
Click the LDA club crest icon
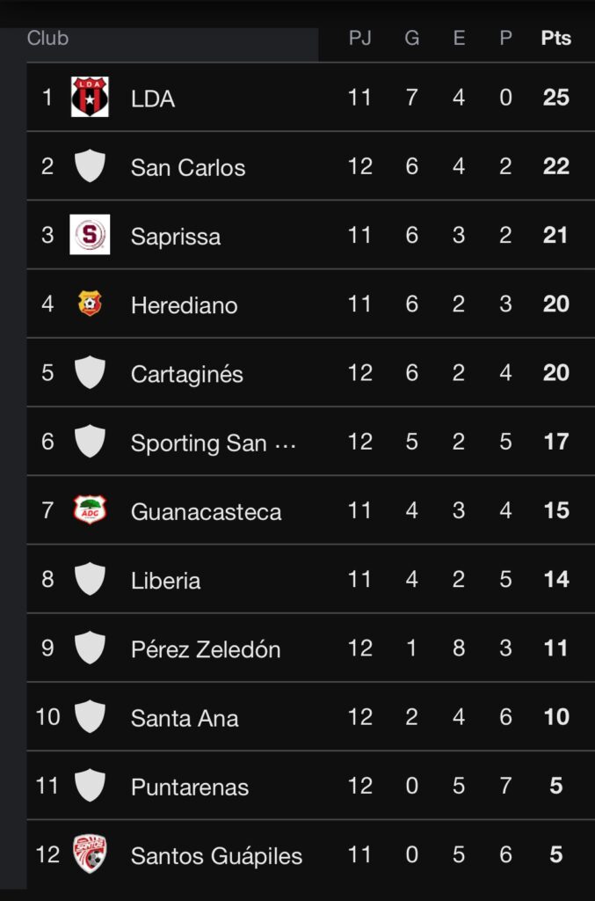click(90, 98)
